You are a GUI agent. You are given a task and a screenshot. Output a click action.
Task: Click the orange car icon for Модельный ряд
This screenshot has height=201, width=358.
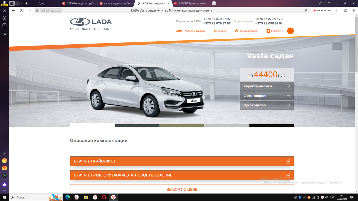click(179, 31)
